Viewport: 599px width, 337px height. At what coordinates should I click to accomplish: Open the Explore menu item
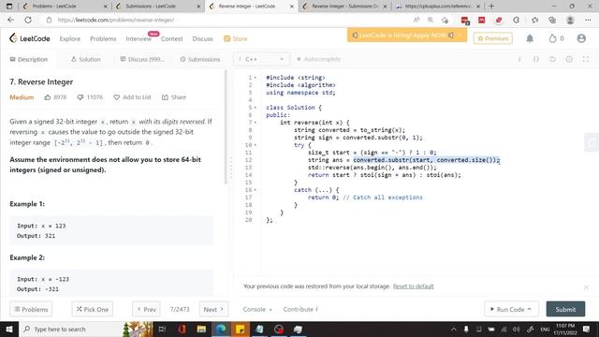pyautogui.click(x=70, y=38)
